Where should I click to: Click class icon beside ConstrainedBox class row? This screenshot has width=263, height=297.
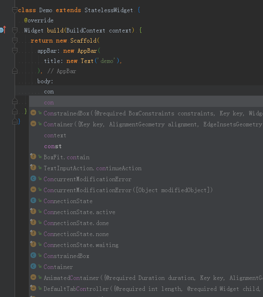point(33,255)
